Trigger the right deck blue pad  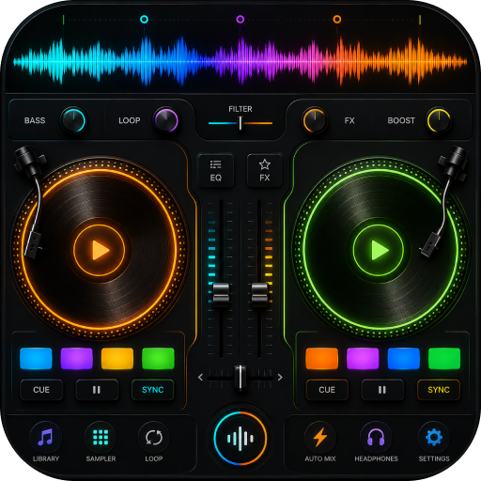coord(404,359)
